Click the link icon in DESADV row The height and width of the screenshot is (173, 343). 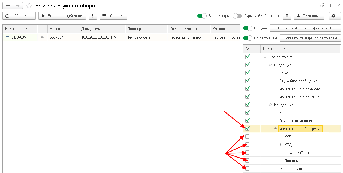(42, 37)
